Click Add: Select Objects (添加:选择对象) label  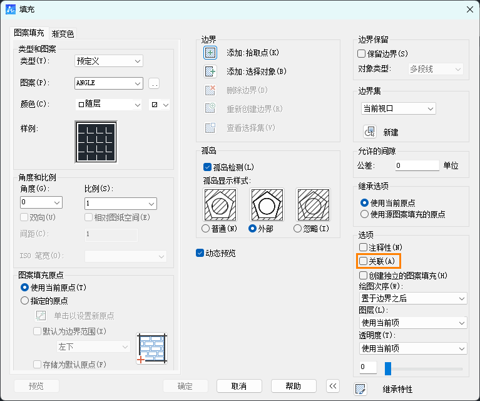coord(257,71)
